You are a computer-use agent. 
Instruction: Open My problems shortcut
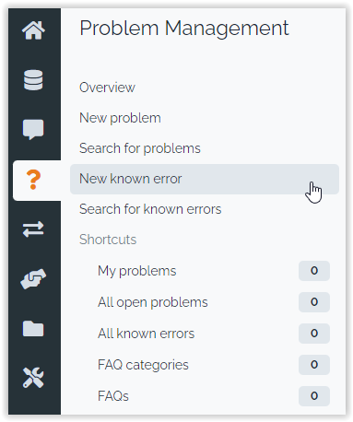[137, 271]
